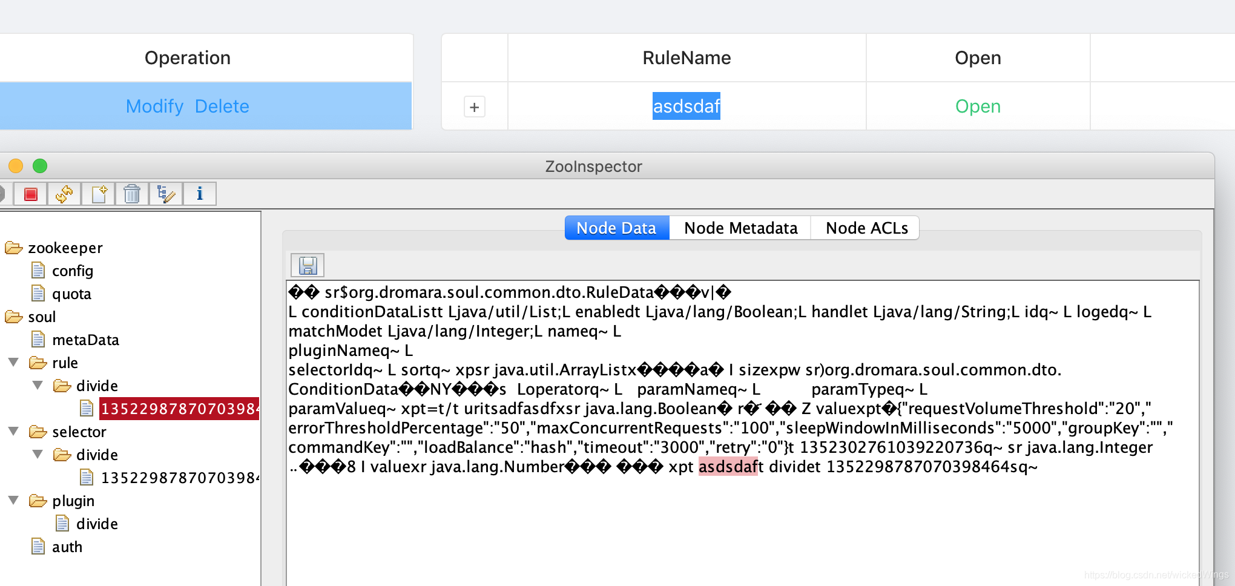Viewport: 1235px width, 586px height.
Task: Collapse the selector tree node
Action: click(x=13, y=431)
